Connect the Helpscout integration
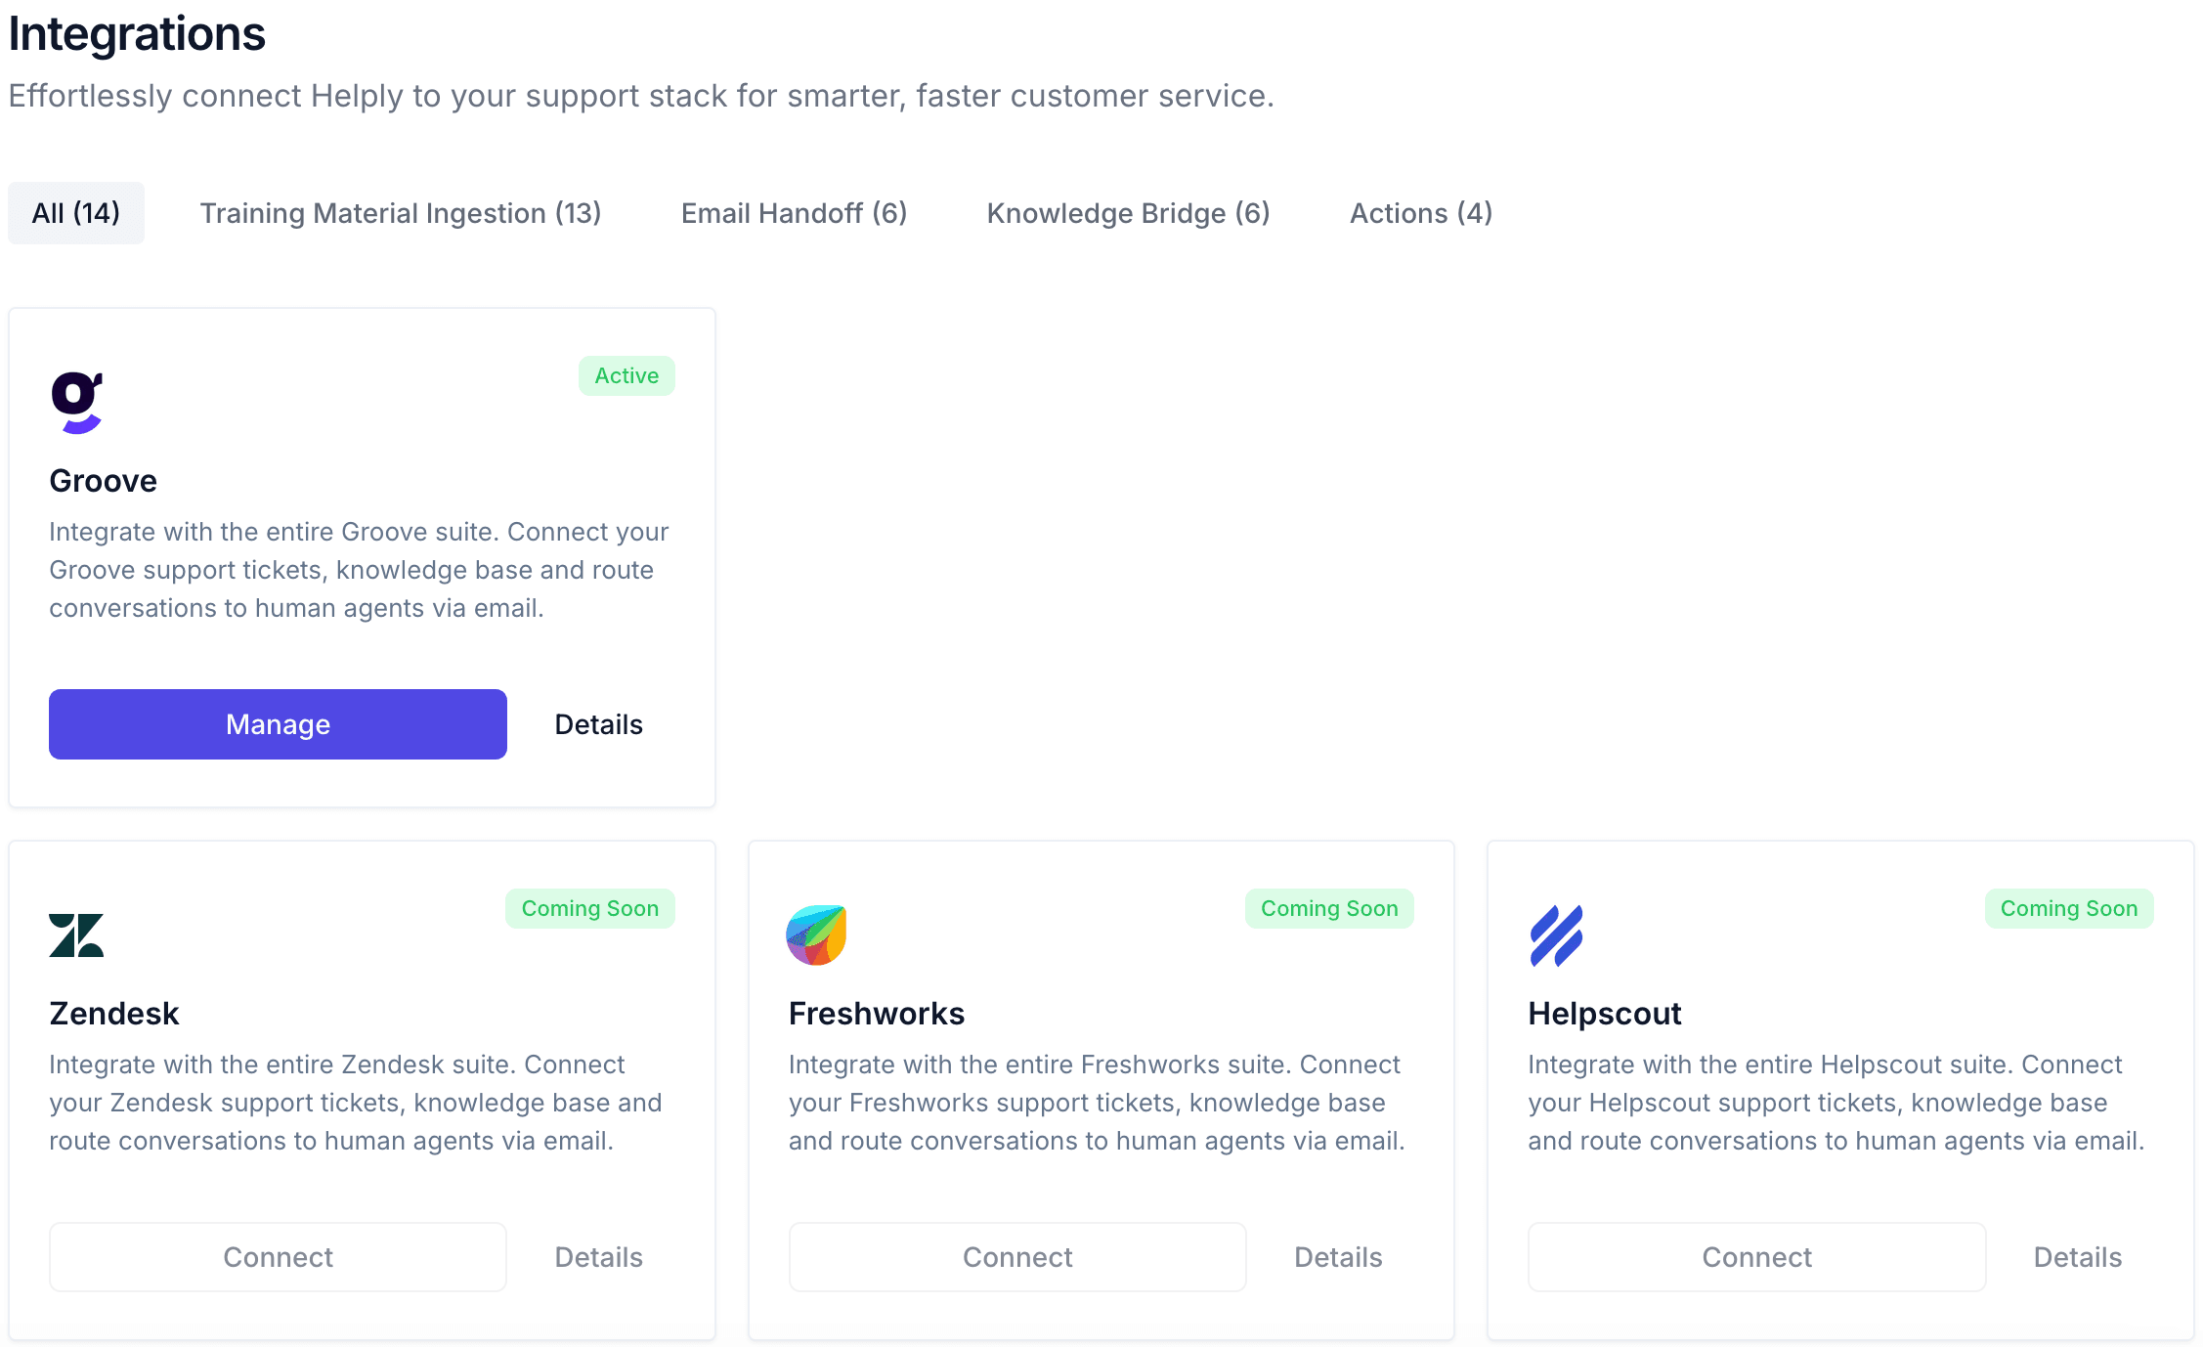The width and height of the screenshot is (2203, 1347). [1756, 1257]
